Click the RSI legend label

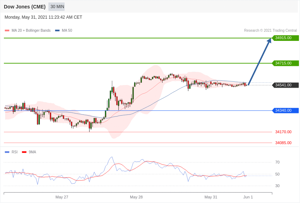(x=14, y=152)
